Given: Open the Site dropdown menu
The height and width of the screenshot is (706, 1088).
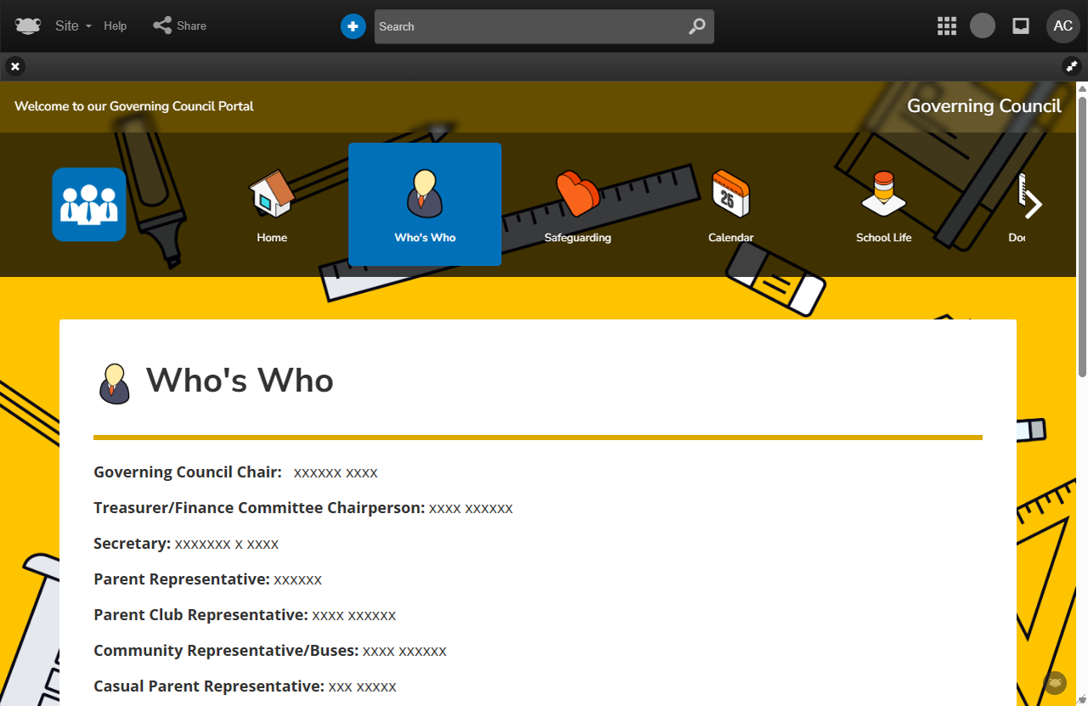Looking at the screenshot, I should point(73,26).
